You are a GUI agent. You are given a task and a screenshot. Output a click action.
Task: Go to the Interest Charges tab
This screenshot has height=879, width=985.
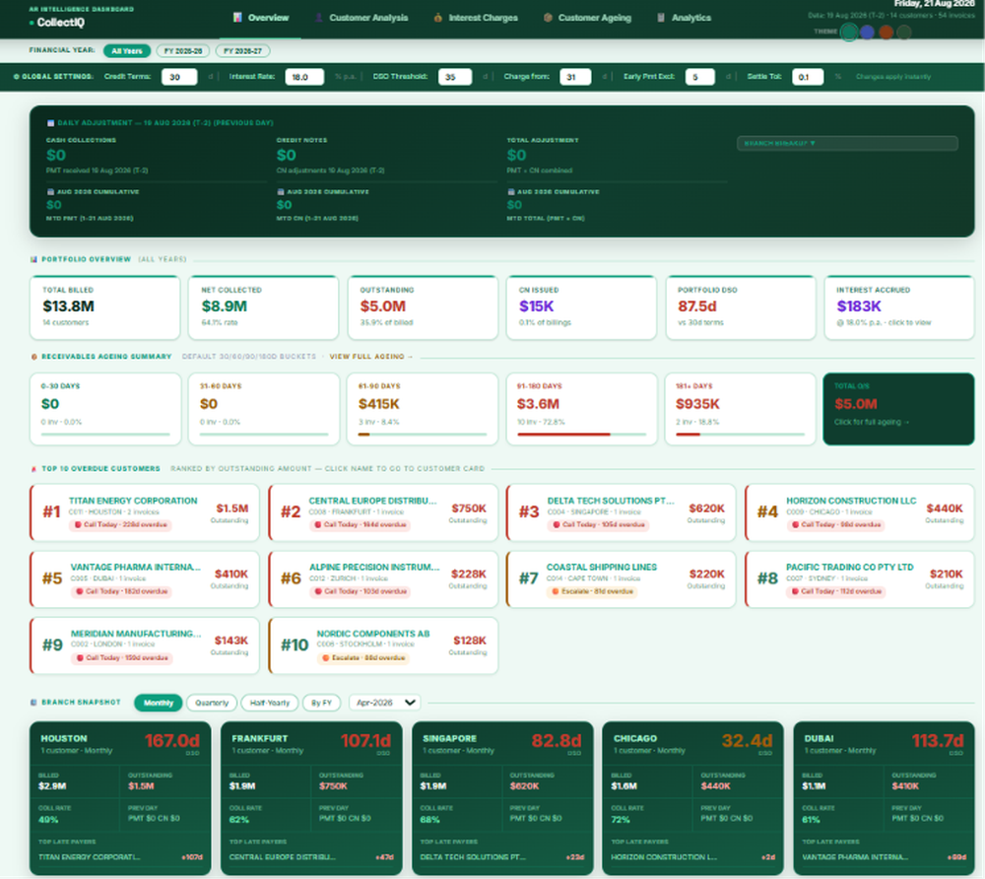click(x=476, y=18)
